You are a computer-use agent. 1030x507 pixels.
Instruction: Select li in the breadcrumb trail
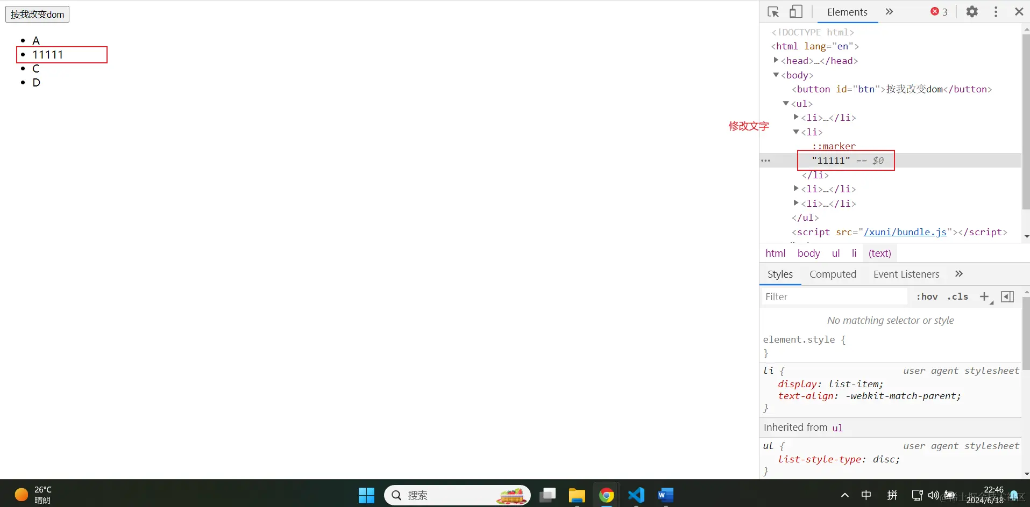854,253
